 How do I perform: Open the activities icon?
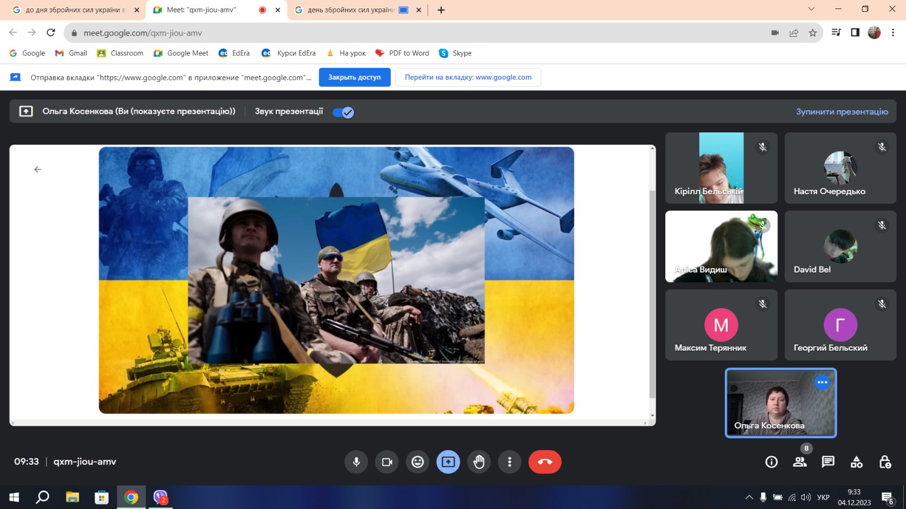click(856, 462)
